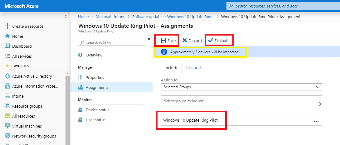Click the Virtual machines monitor icon
Viewport: 340px width, 145px height.
(7, 126)
